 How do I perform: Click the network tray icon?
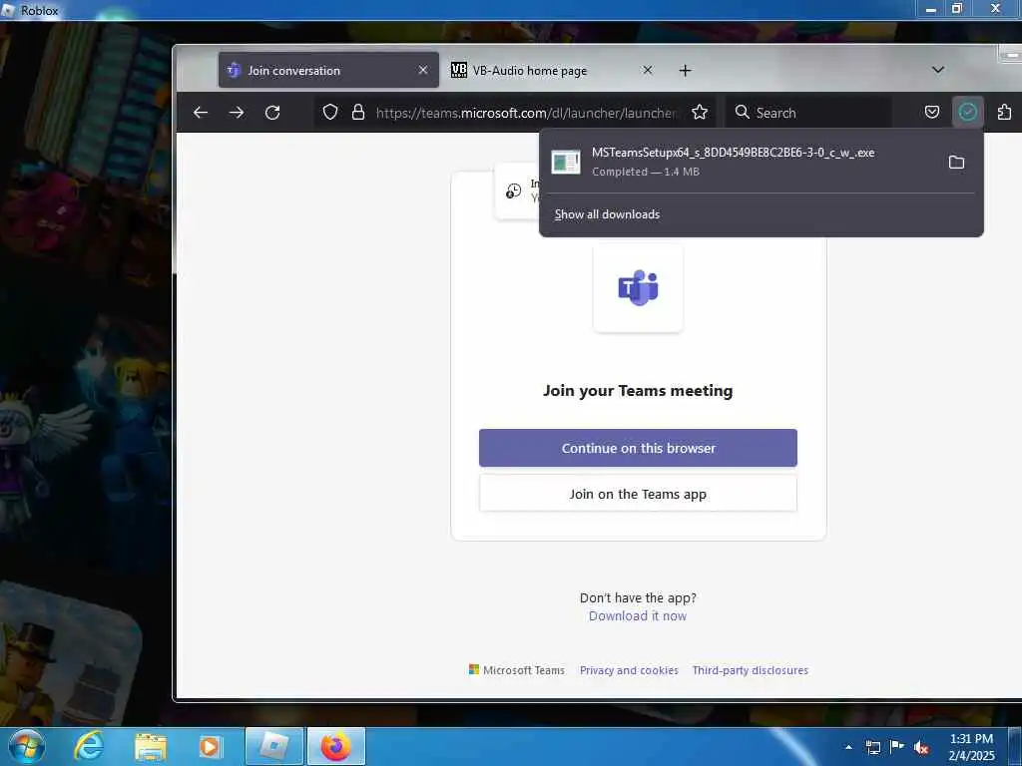pos(872,747)
